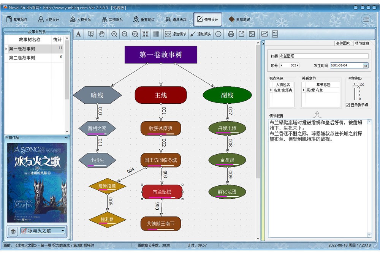The height and width of the screenshot is (253, 380).
Task: Zoom out of the story tree canvas
Action: [x=125, y=34]
